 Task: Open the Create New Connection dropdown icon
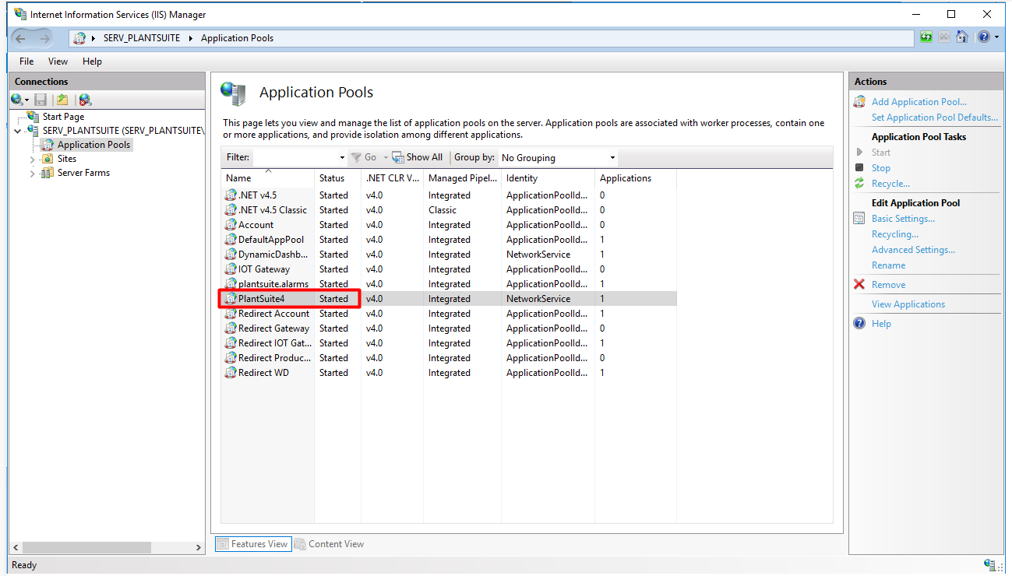tap(19, 100)
